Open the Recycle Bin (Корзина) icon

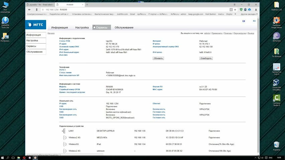pyautogui.click(x=276, y=146)
